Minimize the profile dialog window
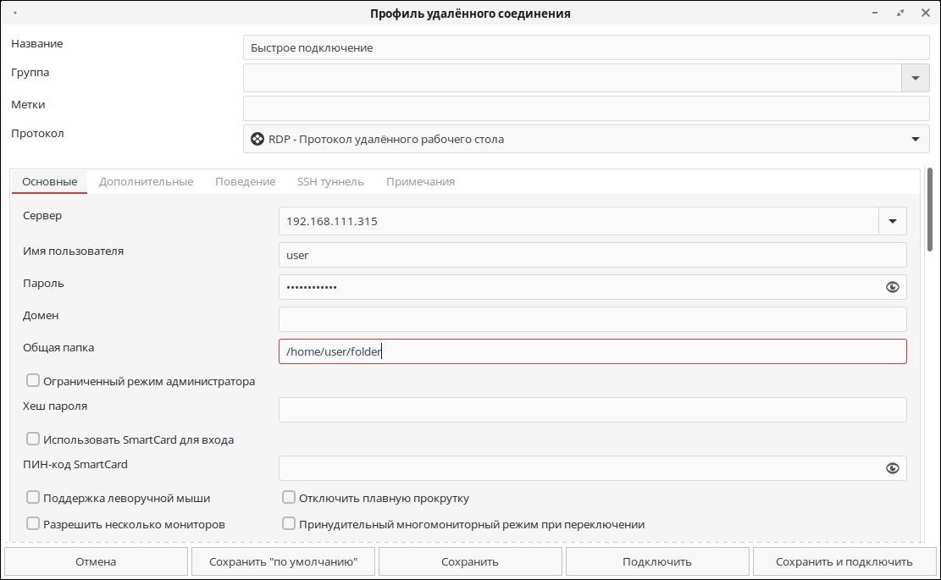Viewport: 941px width, 580px height. pos(875,13)
